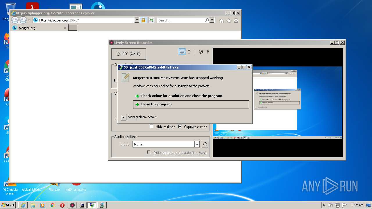Image resolution: width=372 pixels, height=209 pixels.
Task: Refresh the iplogger.org page
Action: coord(151,20)
